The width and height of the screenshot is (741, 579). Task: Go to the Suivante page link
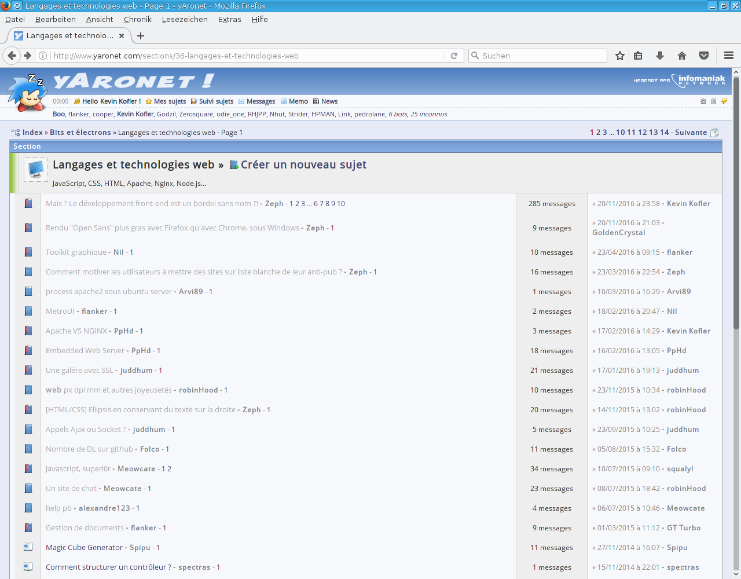(691, 133)
